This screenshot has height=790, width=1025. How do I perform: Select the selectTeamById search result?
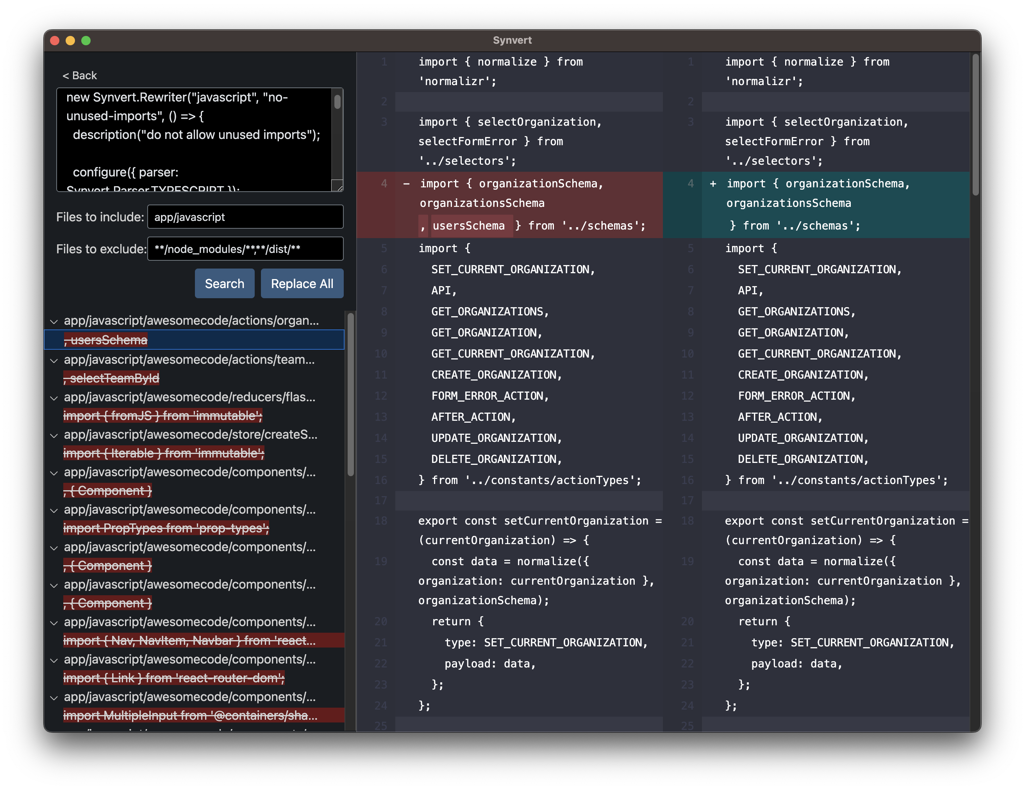click(111, 378)
